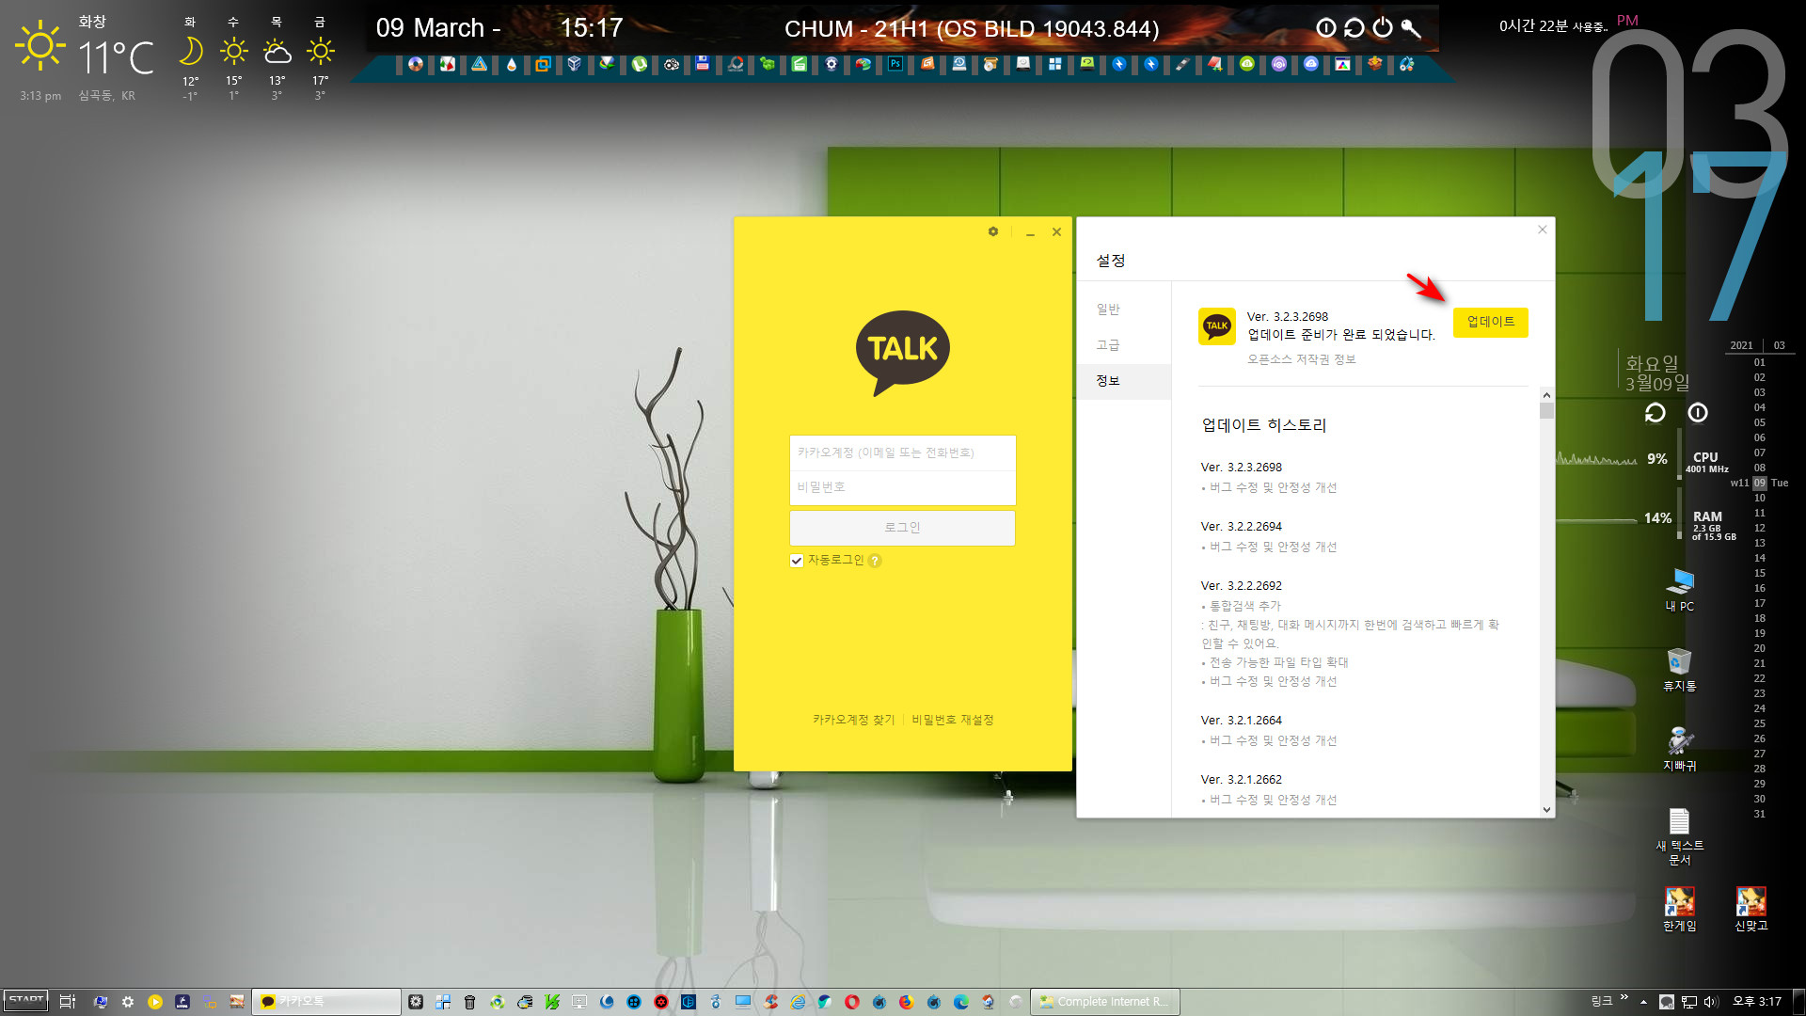
Task: Open the disc icon at dock start
Action: 415,64
